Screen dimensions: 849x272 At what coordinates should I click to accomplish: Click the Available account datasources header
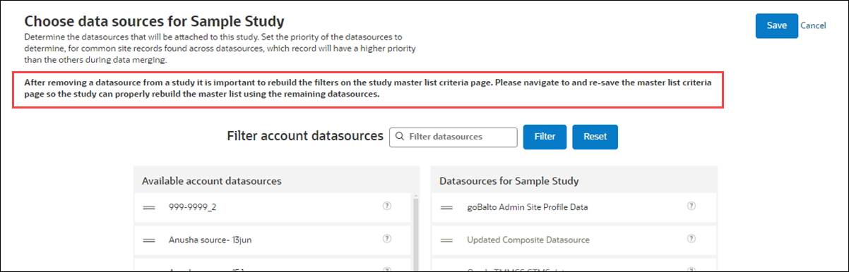point(212,181)
